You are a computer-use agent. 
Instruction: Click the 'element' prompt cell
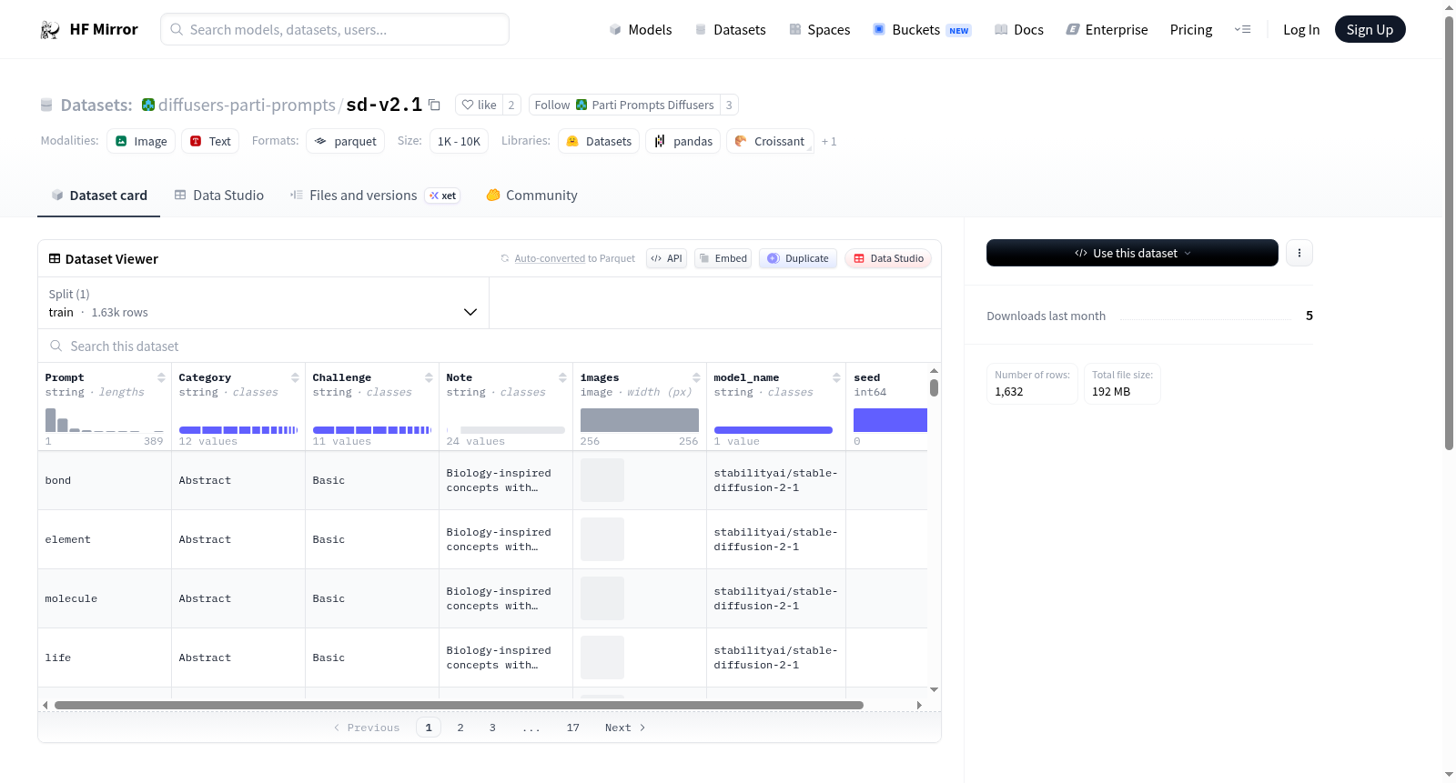pyautogui.click(x=105, y=539)
